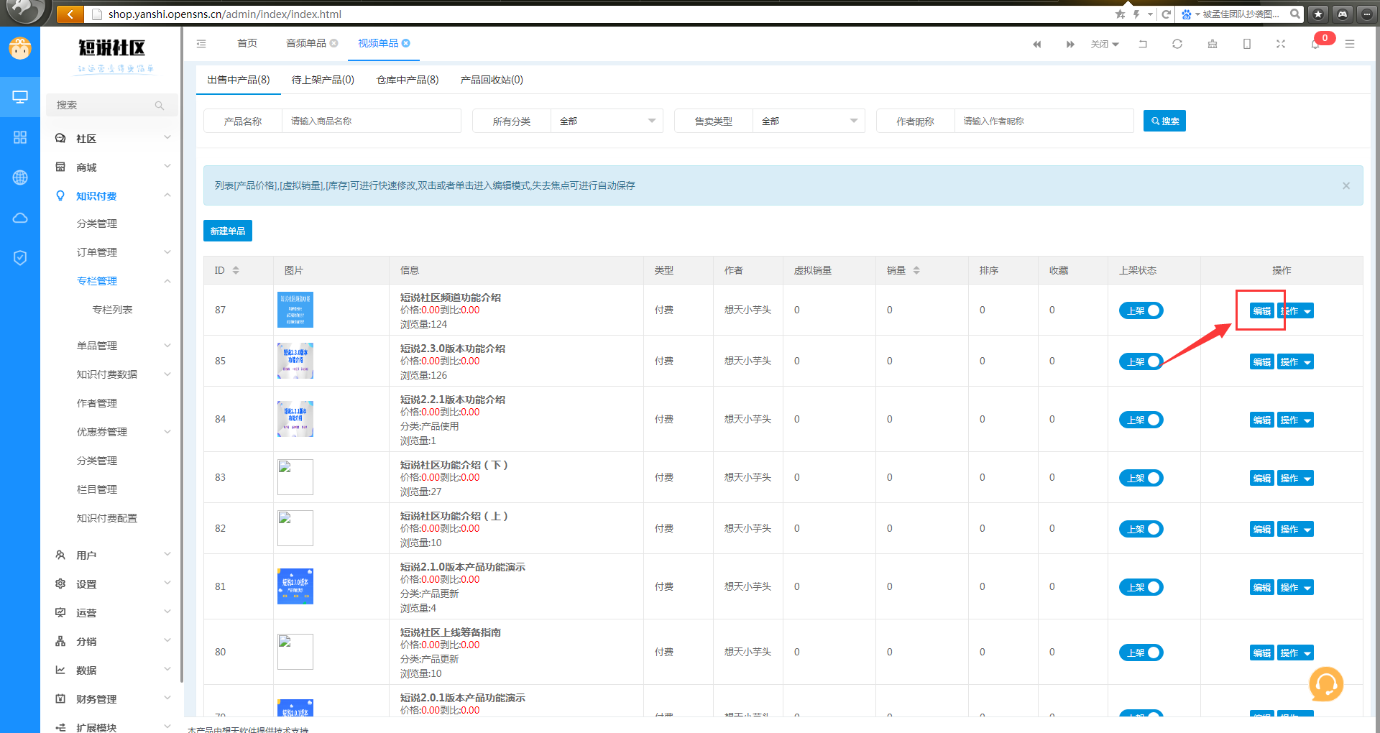This screenshot has width=1380, height=733.
Task: Click the browser reload icon
Action: [x=1167, y=14]
